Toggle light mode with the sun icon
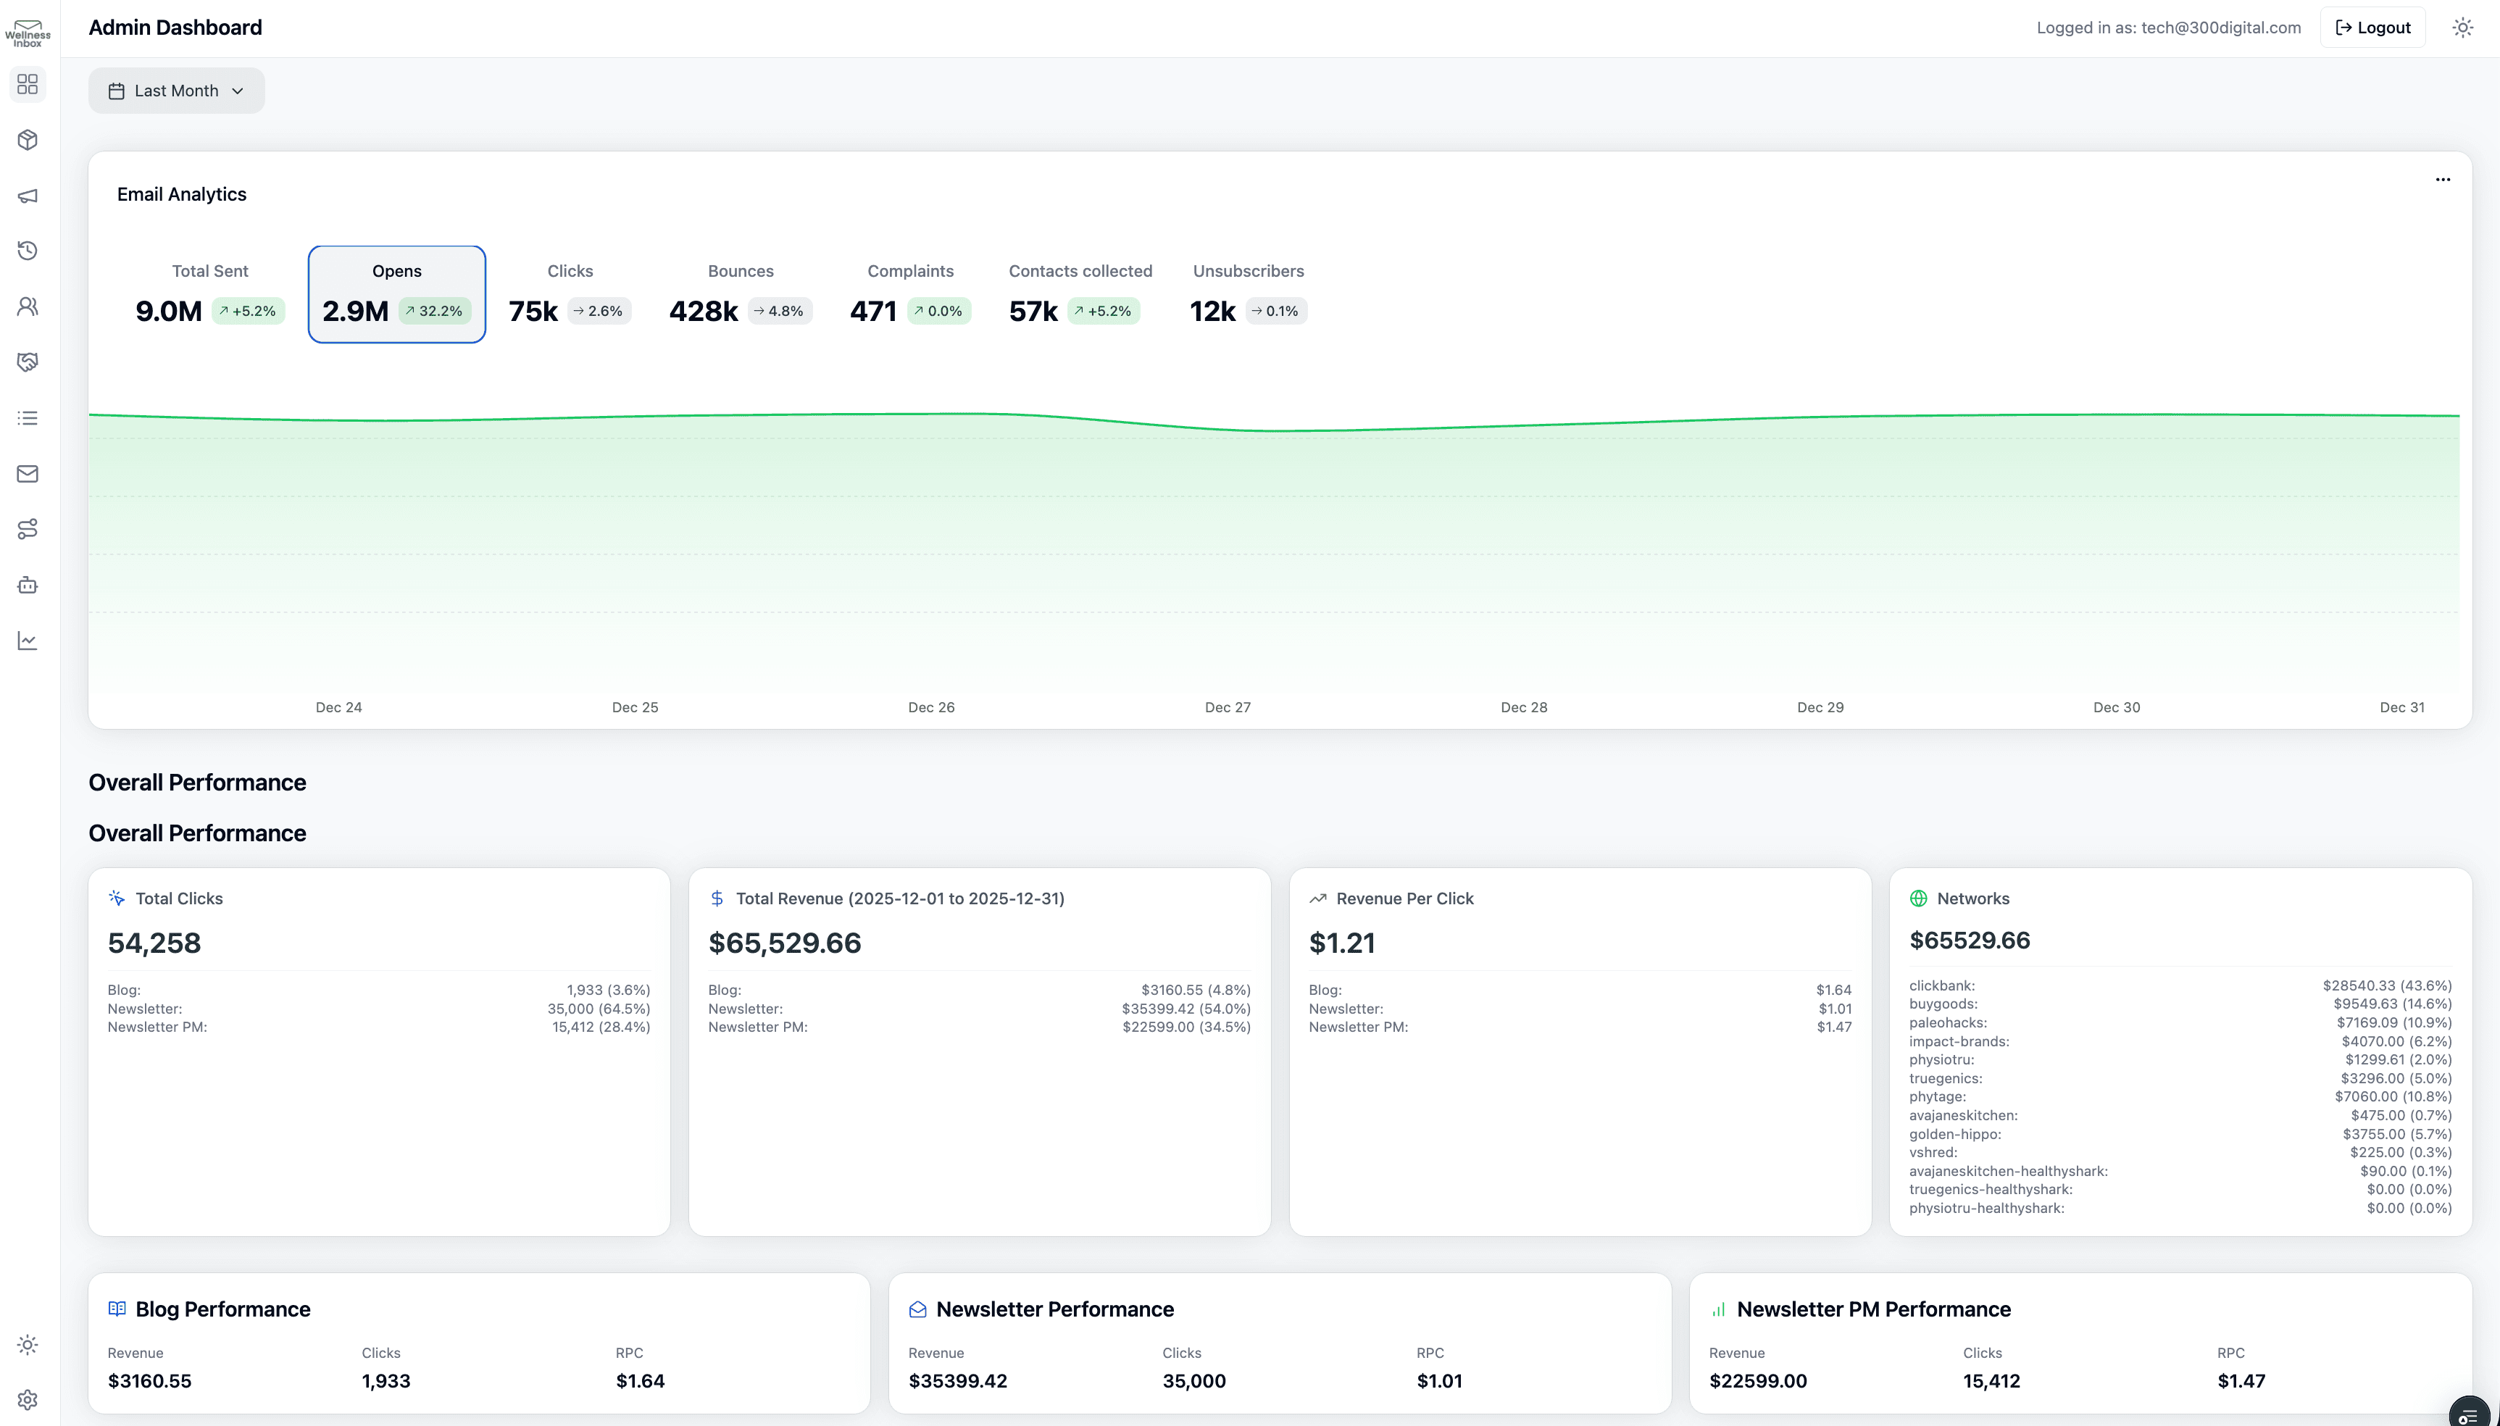2500x1426 pixels. (x=2463, y=26)
